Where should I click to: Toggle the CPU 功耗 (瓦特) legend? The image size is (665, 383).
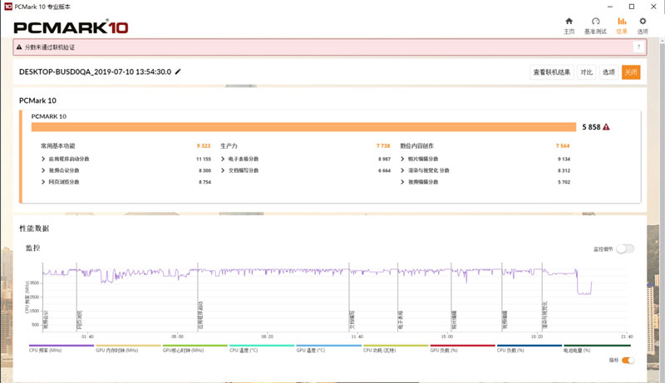pos(396,348)
